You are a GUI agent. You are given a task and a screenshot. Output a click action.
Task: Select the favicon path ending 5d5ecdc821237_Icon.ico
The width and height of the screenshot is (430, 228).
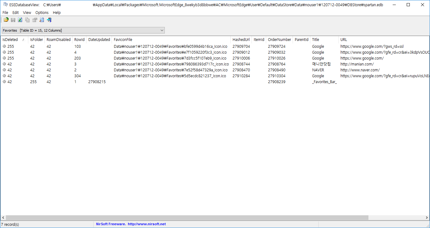pyautogui.click(x=170, y=76)
